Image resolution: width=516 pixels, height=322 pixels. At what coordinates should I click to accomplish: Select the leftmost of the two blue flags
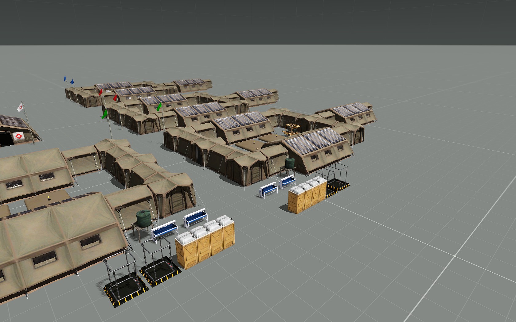point(65,79)
